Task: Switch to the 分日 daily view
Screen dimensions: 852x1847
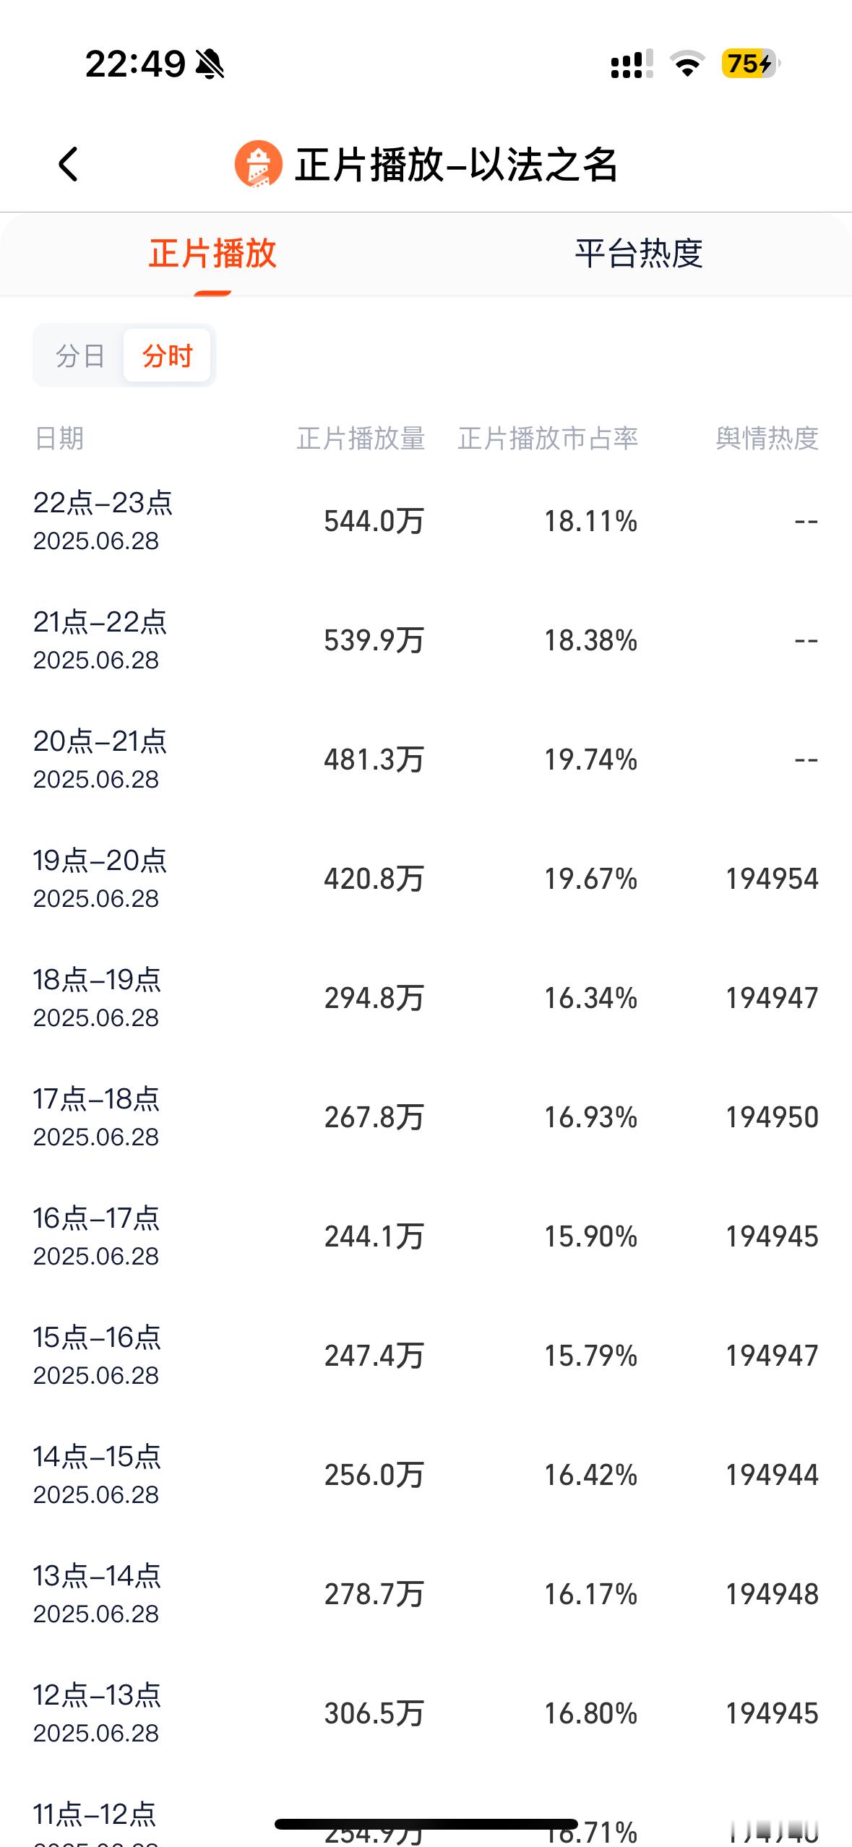Action: [80, 356]
